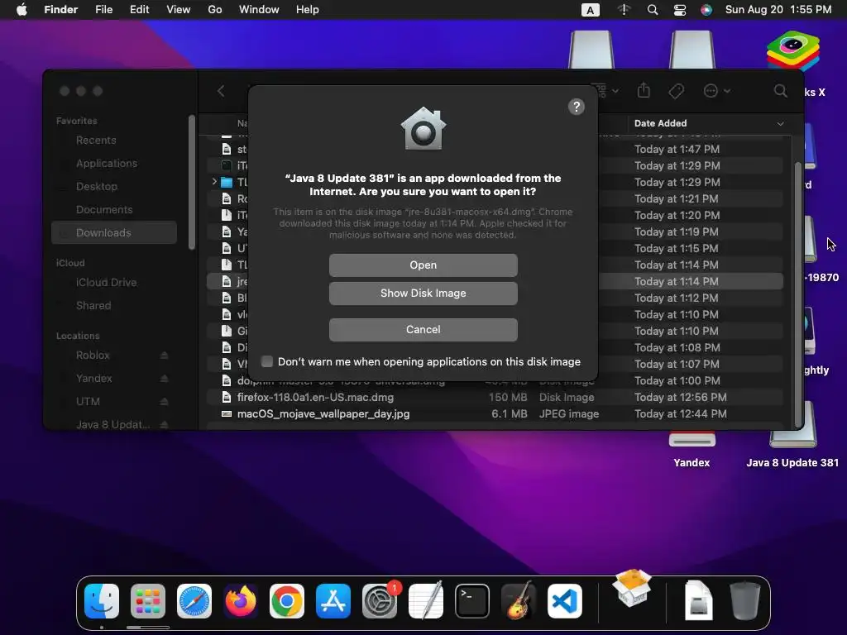Open help via the question mark button
The width and height of the screenshot is (847, 635).
pos(577,107)
